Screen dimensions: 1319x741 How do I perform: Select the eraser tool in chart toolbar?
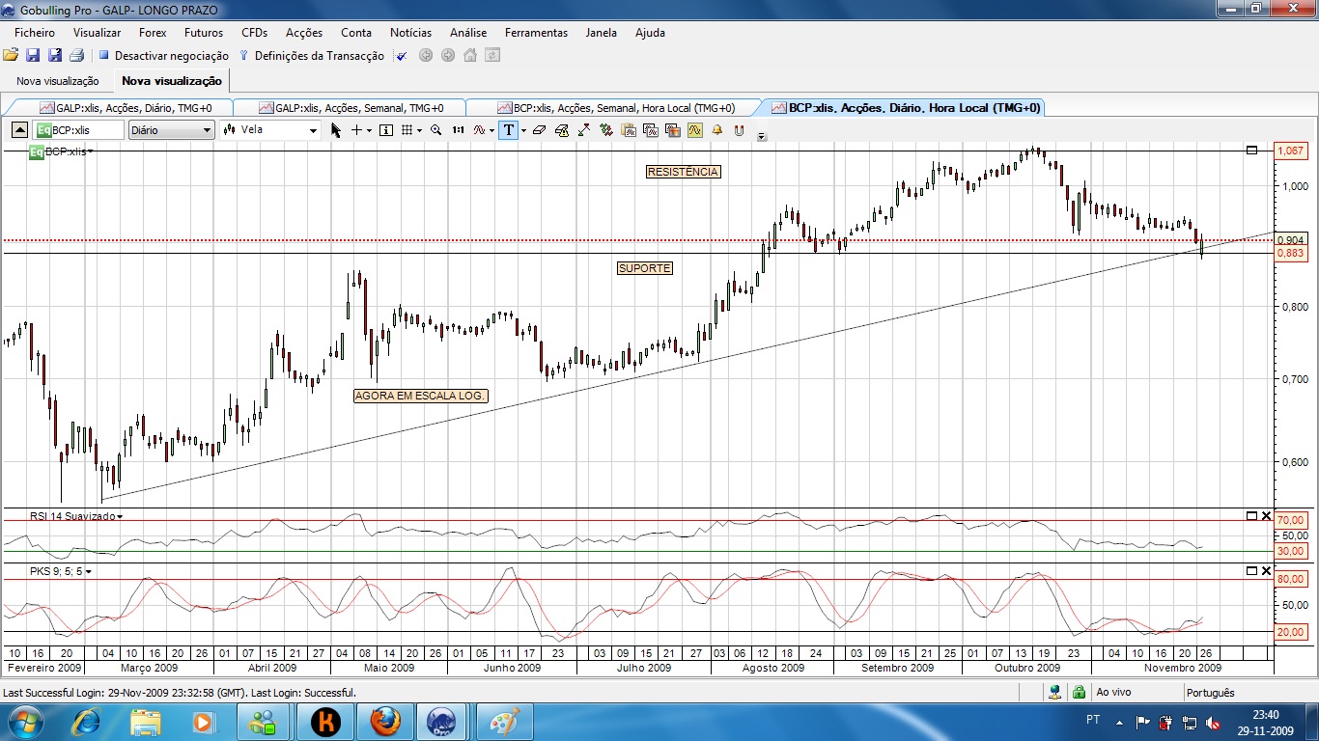(x=540, y=130)
